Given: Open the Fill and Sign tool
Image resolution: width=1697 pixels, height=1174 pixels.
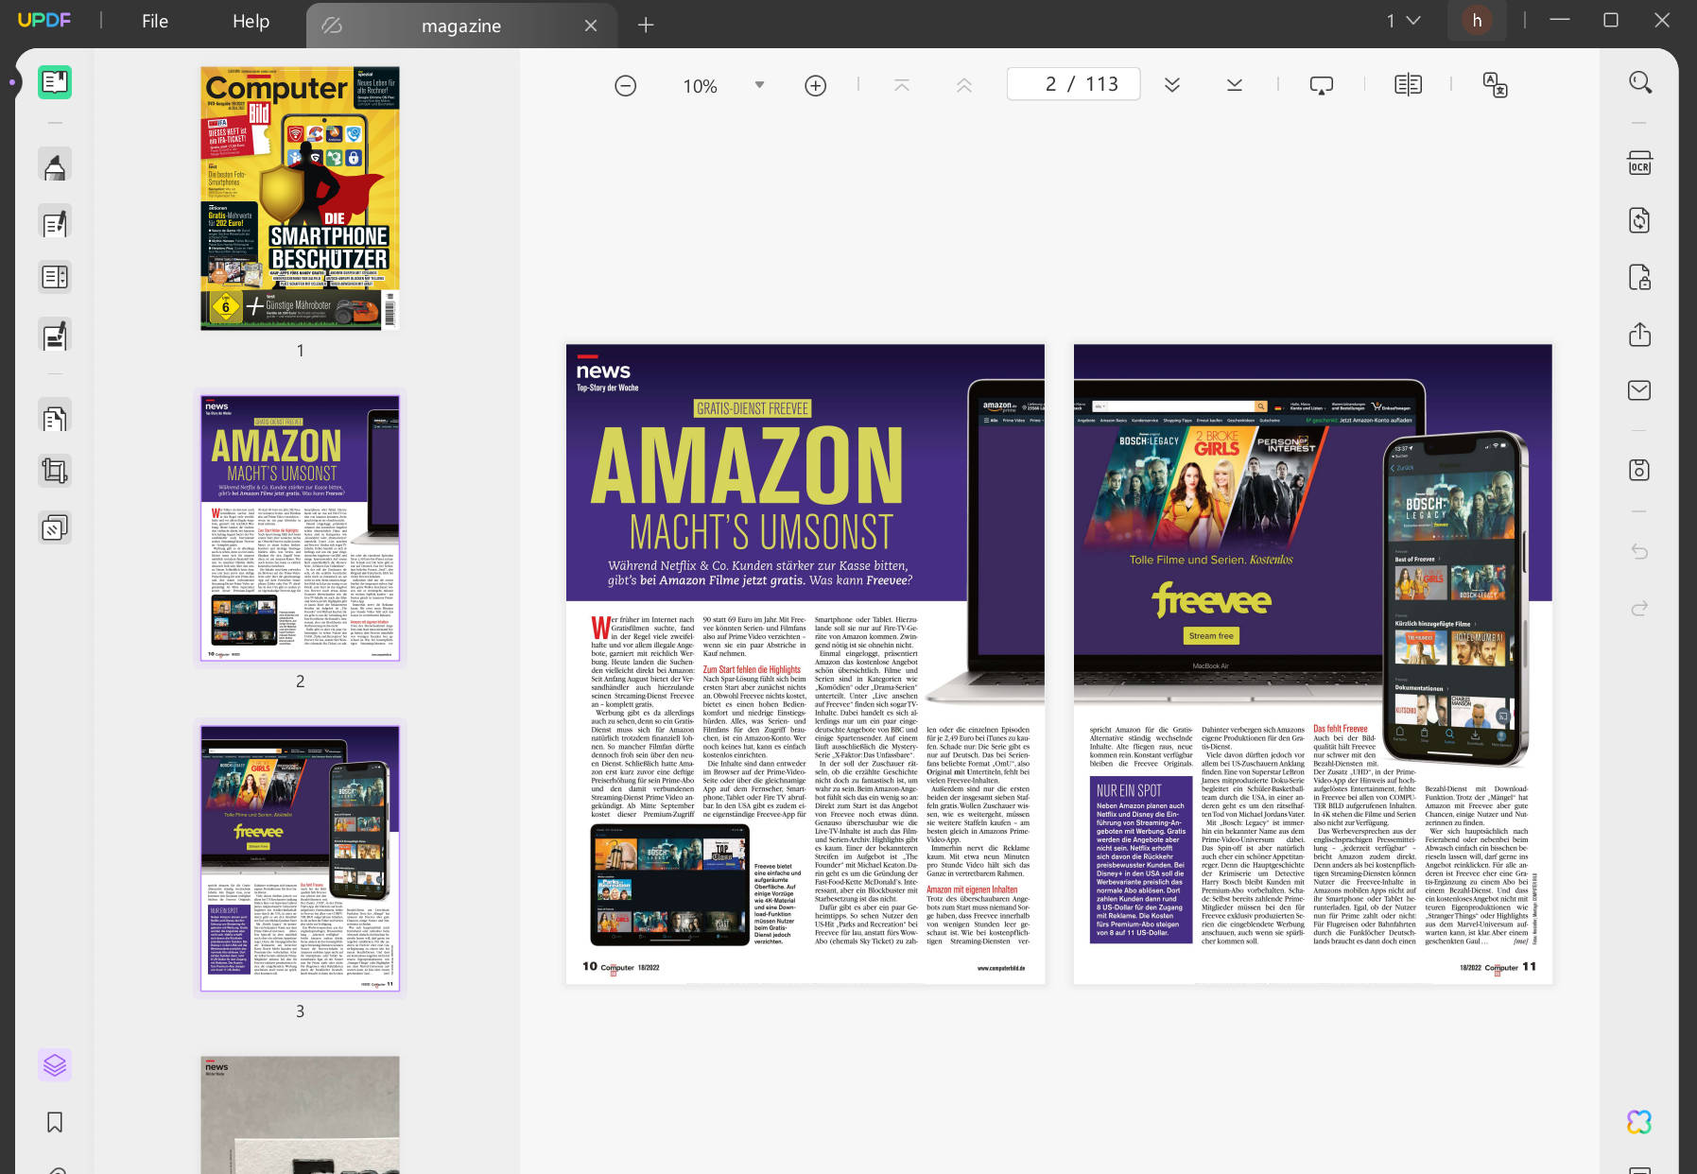Looking at the screenshot, I should [x=55, y=335].
